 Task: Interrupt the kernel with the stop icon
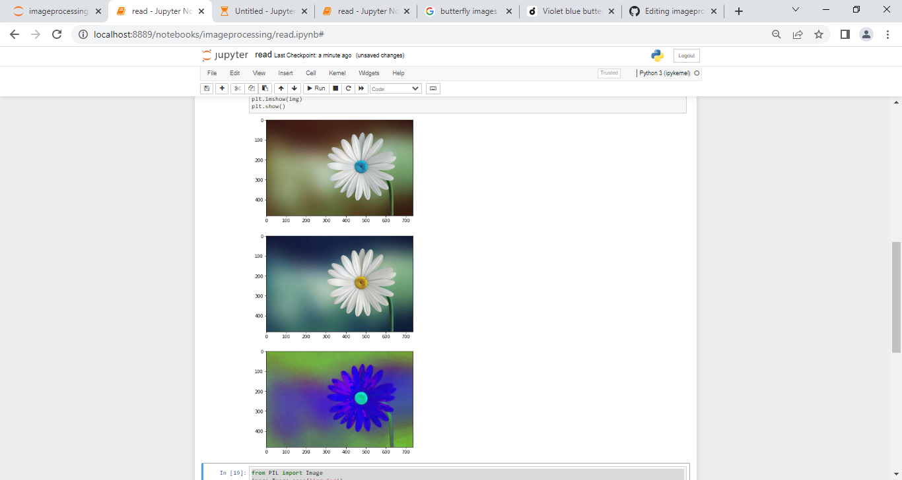(x=335, y=88)
